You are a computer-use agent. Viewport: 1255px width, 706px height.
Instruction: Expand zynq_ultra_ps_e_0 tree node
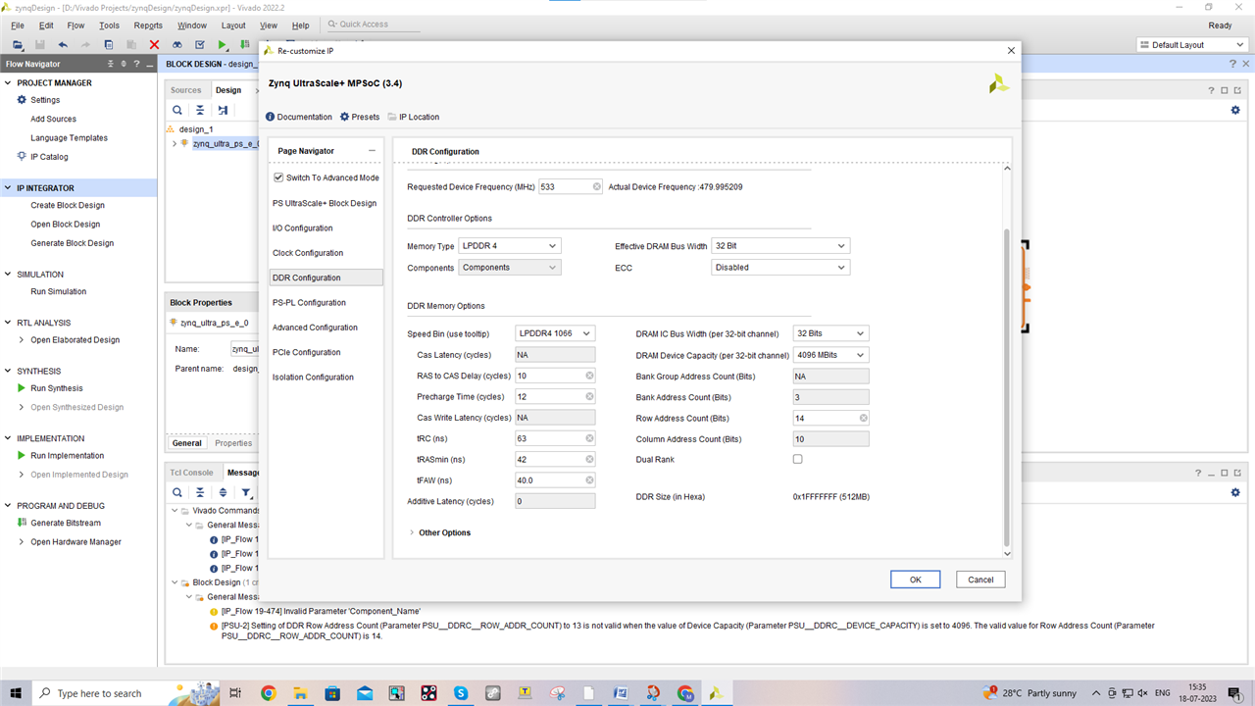click(x=175, y=144)
